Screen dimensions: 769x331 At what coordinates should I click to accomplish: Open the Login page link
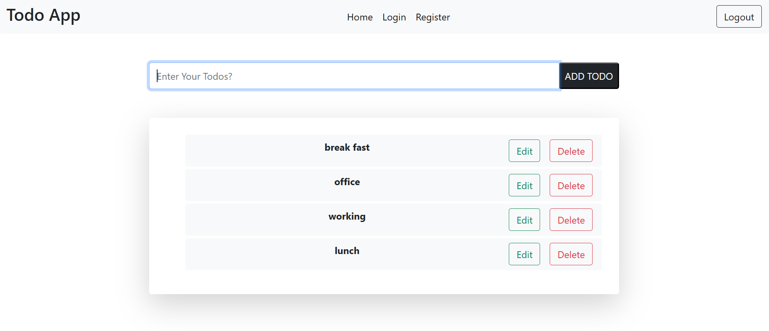tap(394, 17)
